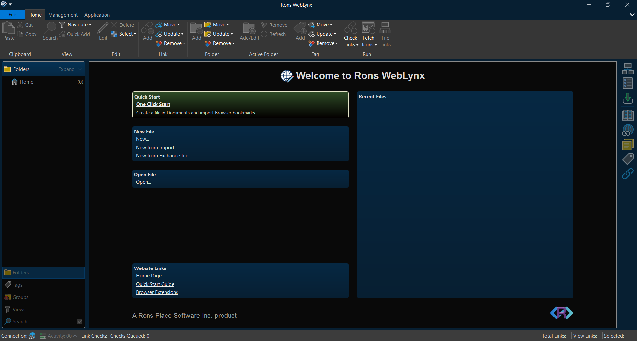Expand the Activity status arrow
Image resolution: width=637 pixels, height=341 pixels.
(x=75, y=336)
